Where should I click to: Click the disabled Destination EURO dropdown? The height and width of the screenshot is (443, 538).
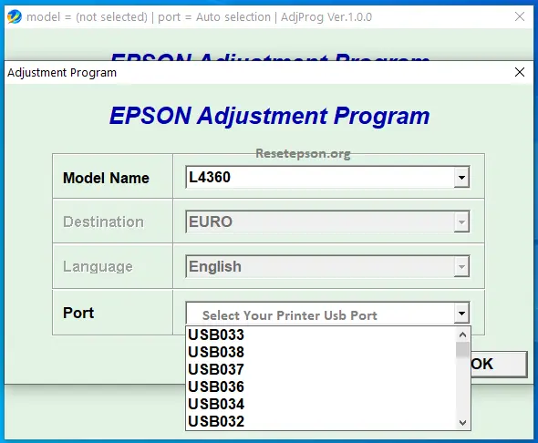[327, 221]
